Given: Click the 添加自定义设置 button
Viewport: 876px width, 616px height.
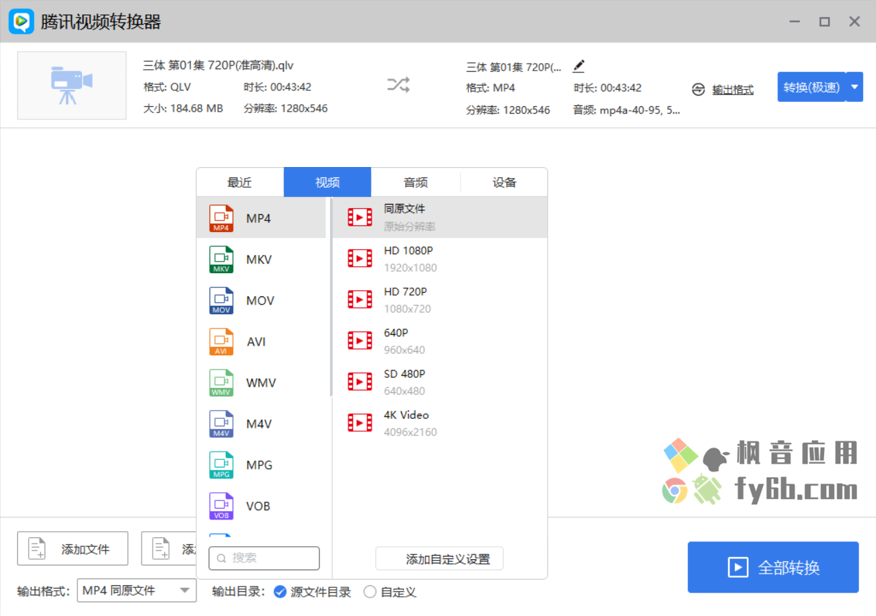Looking at the screenshot, I should tap(439, 559).
